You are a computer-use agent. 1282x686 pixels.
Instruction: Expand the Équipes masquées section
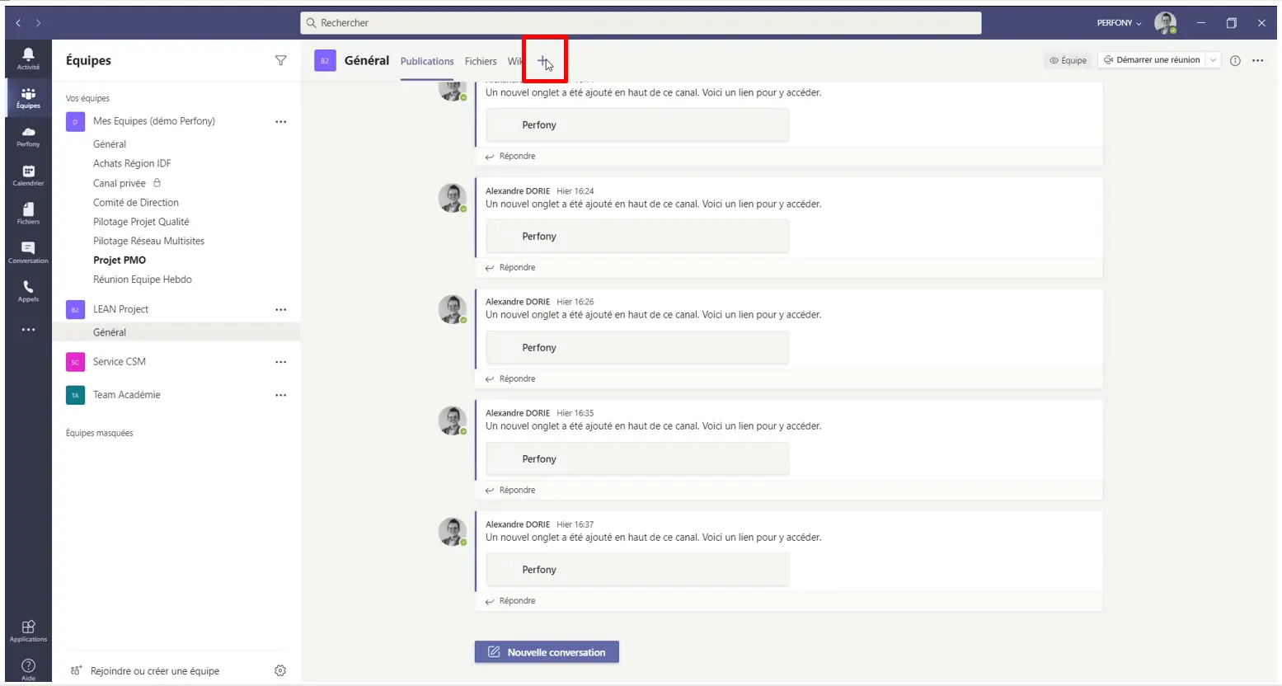tap(99, 433)
